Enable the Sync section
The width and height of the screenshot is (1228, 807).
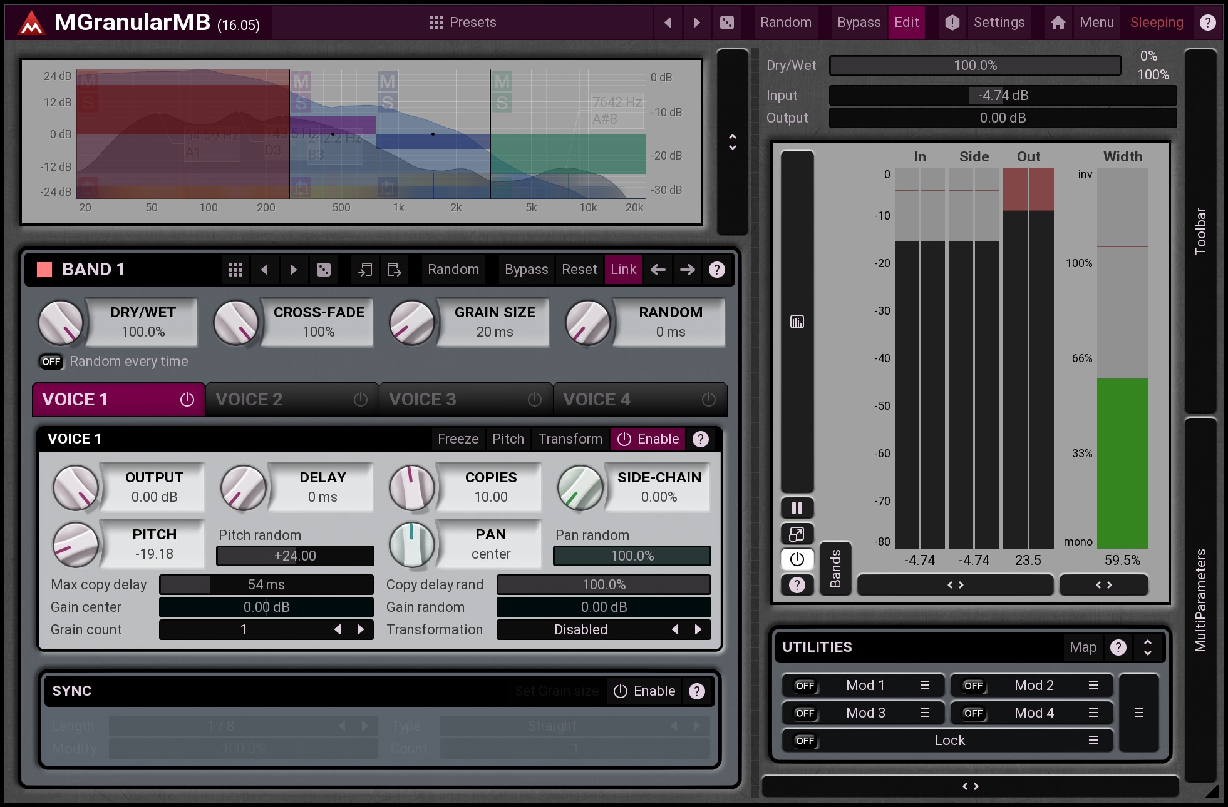click(x=644, y=691)
